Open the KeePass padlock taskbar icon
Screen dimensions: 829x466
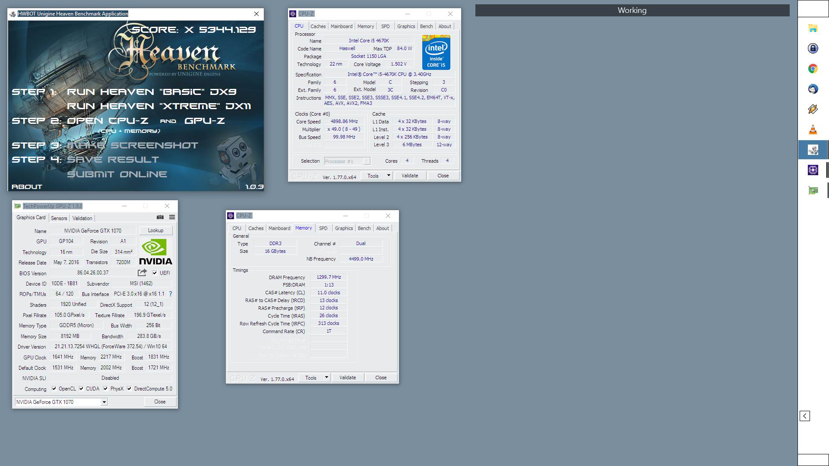tap(813, 48)
